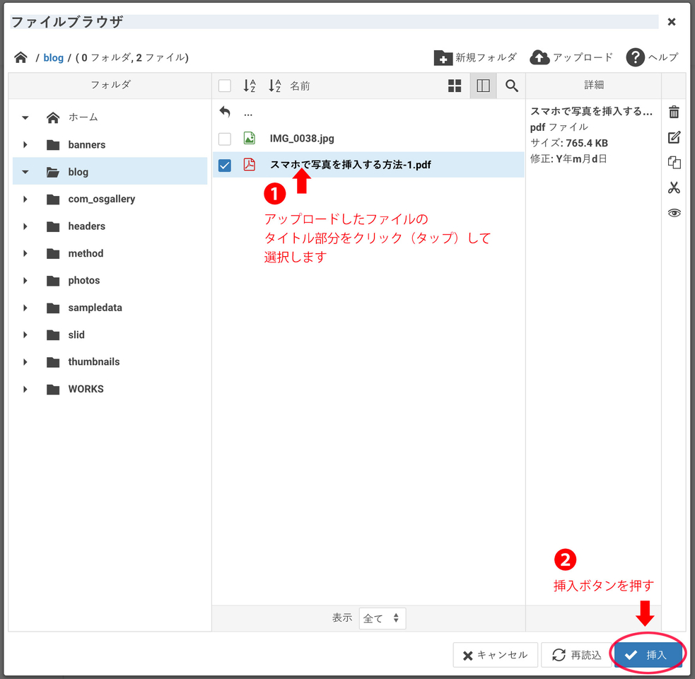
Task: Click the scissors cut icon
Action: (674, 187)
